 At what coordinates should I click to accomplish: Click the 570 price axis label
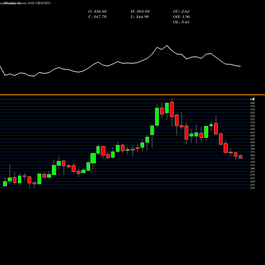click(252, 109)
